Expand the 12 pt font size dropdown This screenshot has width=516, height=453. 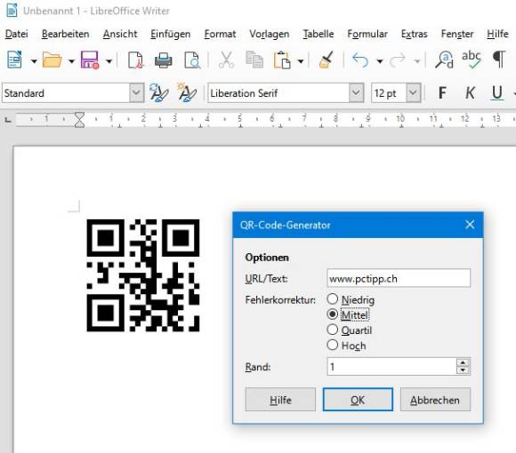[413, 93]
